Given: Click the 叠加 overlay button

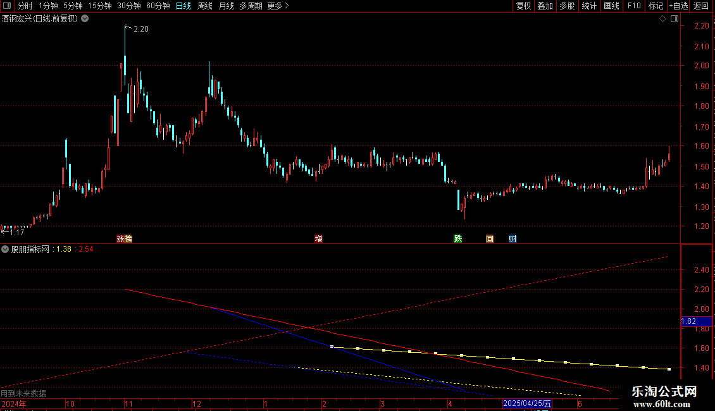Looking at the screenshot, I should [545, 6].
